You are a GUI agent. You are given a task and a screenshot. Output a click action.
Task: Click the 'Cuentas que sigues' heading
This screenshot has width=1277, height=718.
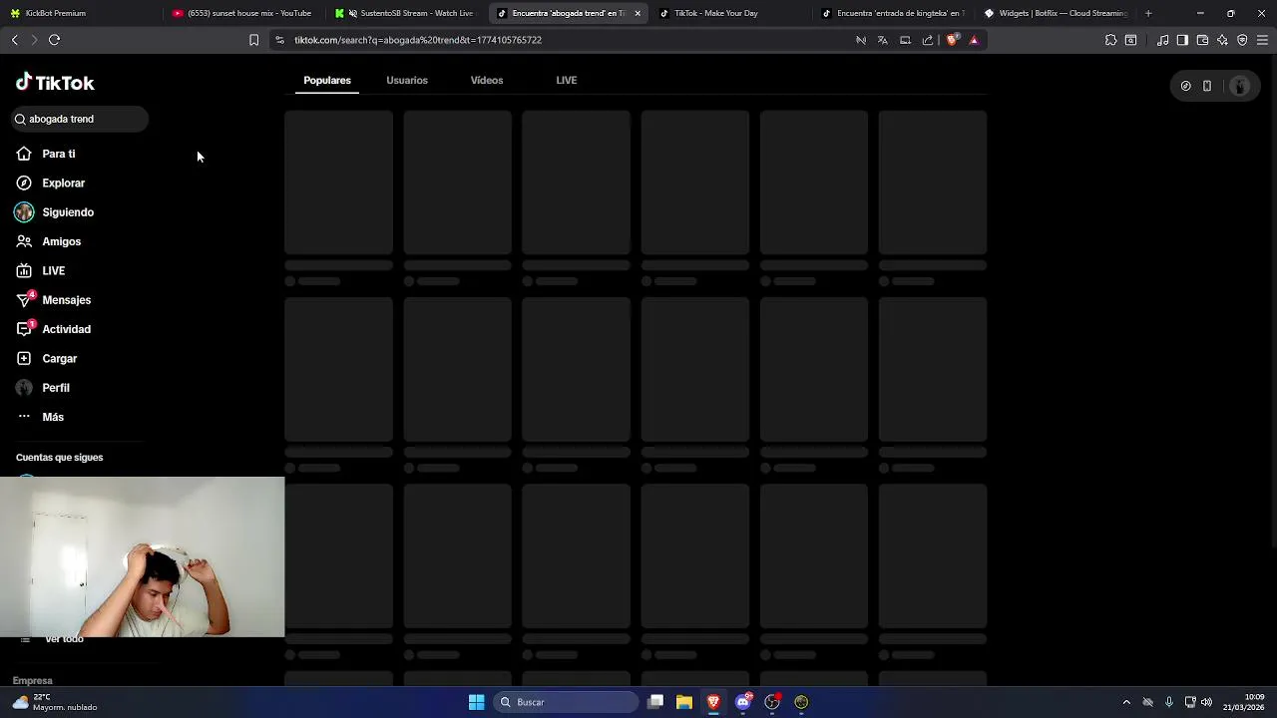click(59, 458)
